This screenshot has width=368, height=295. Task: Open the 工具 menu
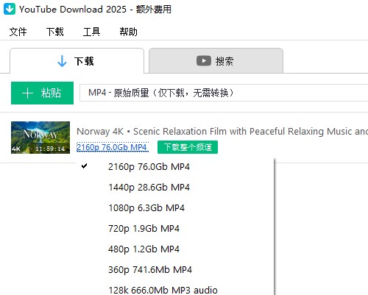click(x=91, y=32)
